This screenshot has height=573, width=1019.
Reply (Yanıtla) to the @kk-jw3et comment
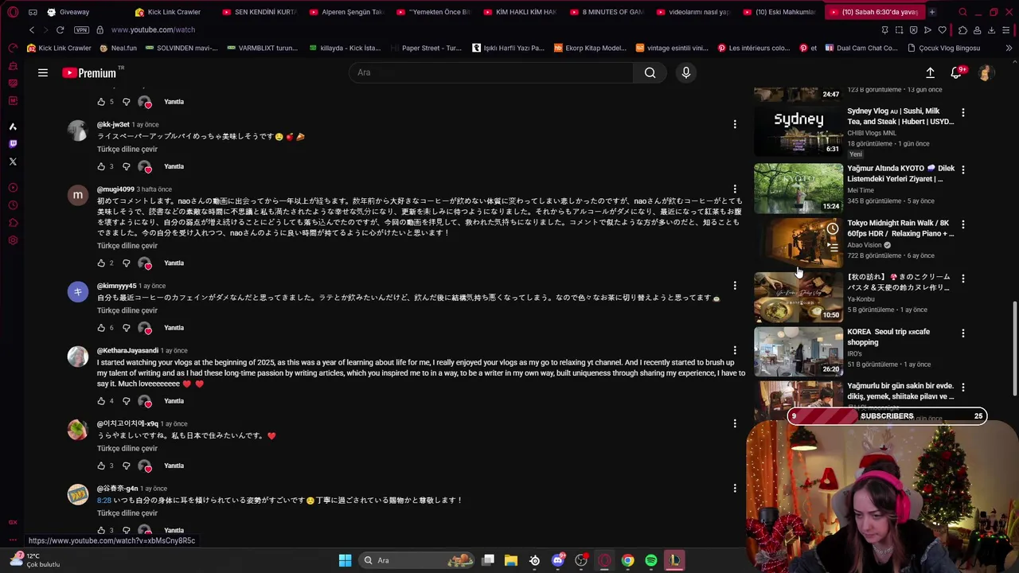pos(174,166)
